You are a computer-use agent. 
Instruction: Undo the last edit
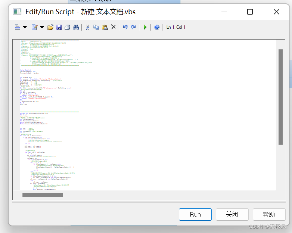tap(125, 27)
